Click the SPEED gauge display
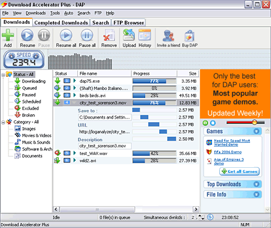271x228 pixels. point(24,59)
